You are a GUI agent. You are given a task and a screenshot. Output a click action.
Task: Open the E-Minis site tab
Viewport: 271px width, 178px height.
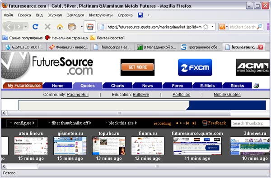click(207, 86)
